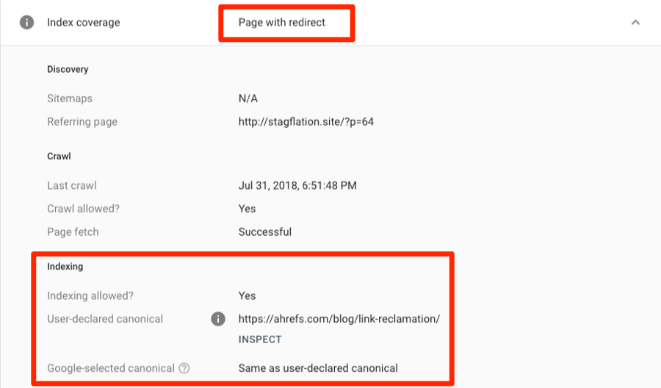
Task: Select the 'Same as user-declared canonical' text
Action: (x=318, y=368)
